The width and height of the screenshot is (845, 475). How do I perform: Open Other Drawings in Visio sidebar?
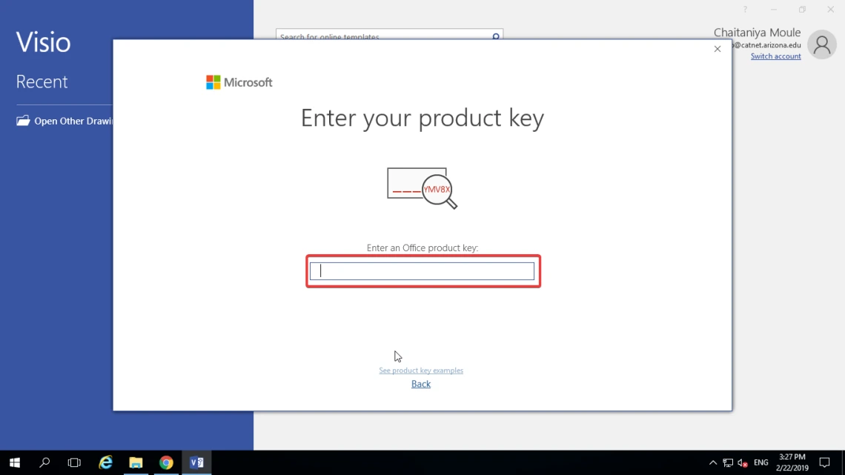64,121
